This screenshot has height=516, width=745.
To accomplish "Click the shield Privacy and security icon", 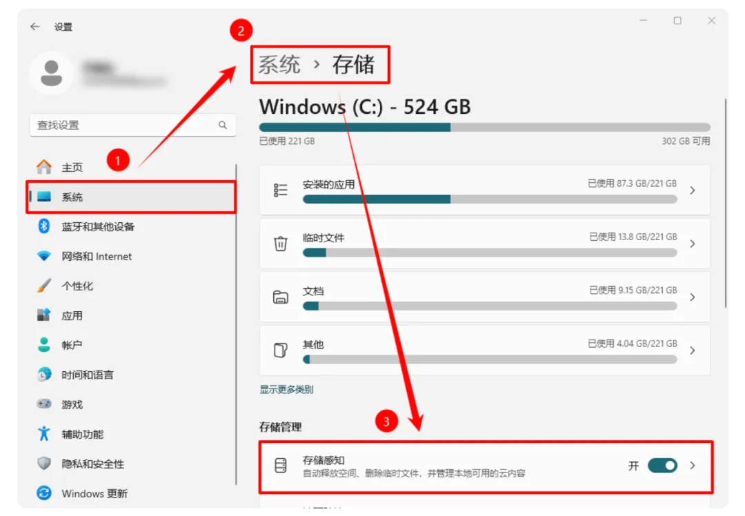I will pyautogui.click(x=44, y=464).
